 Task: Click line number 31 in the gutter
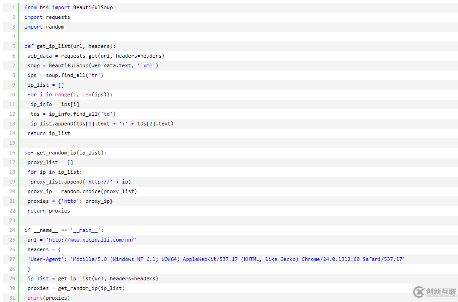click(12, 298)
